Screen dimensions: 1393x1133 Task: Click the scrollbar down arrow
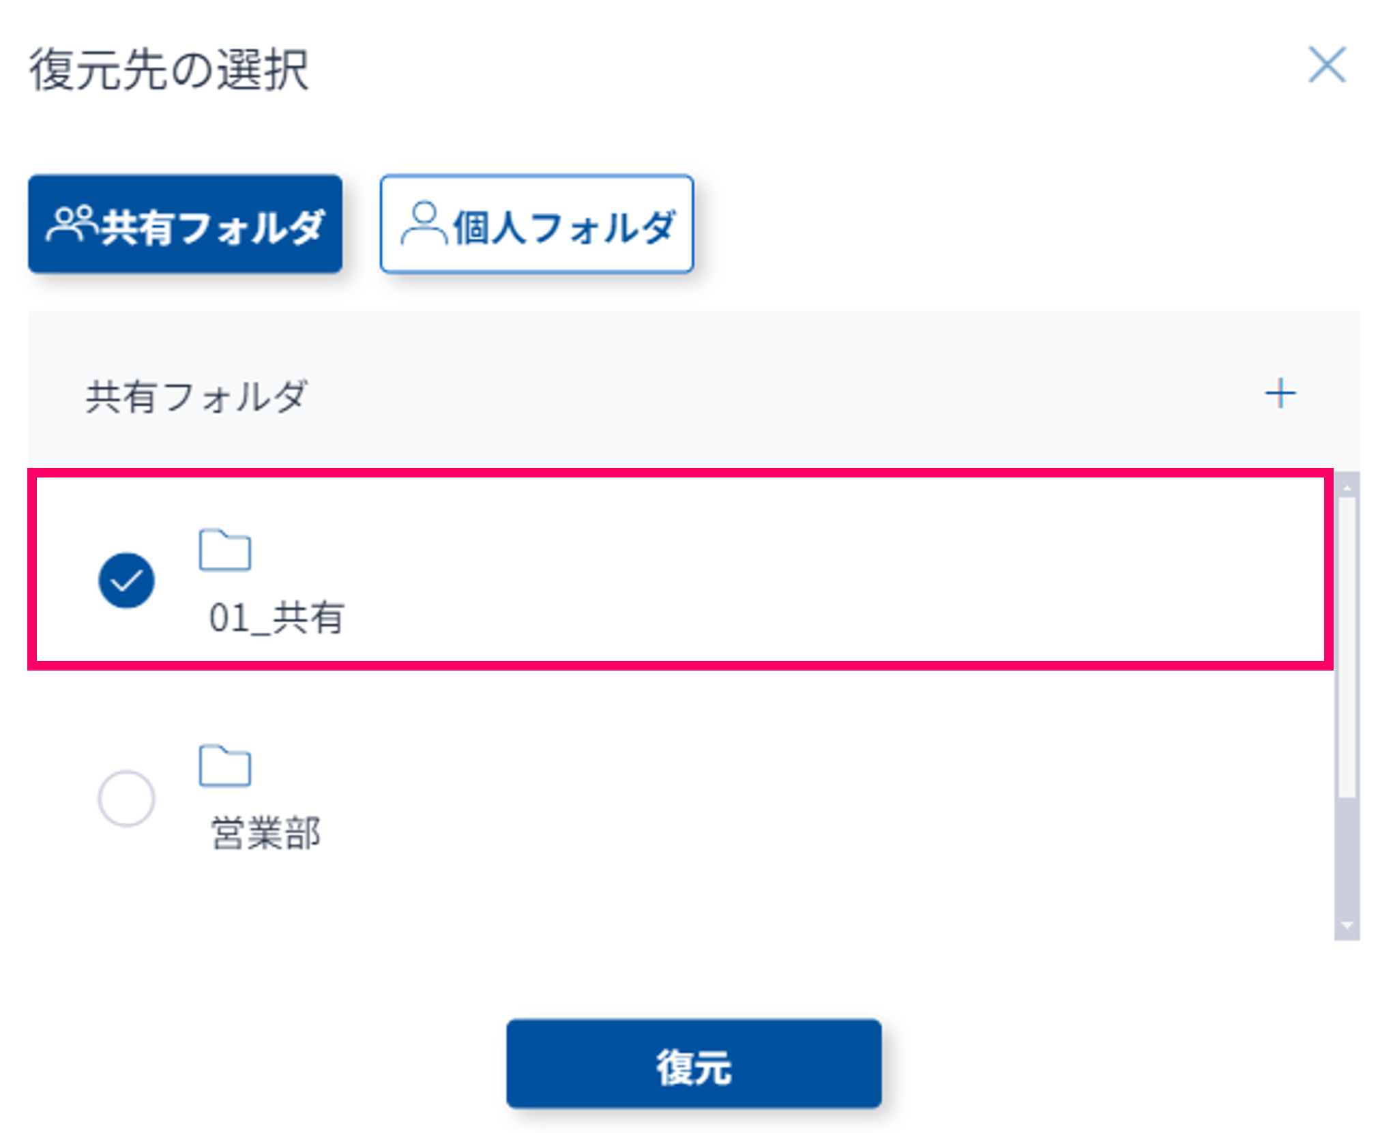1347,926
